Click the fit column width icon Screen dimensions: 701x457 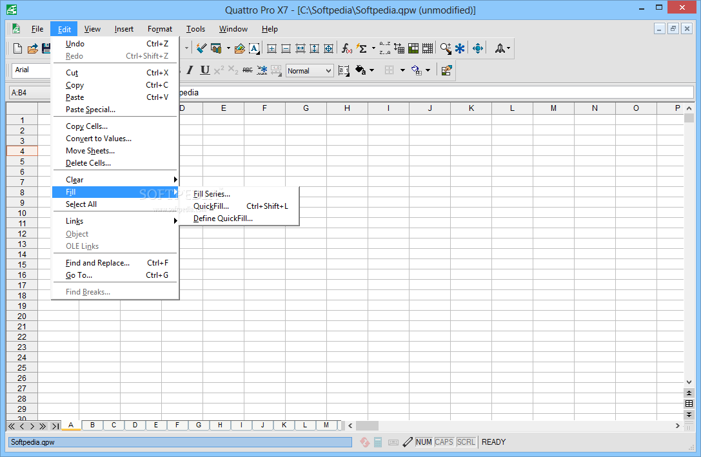coord(301,48)
